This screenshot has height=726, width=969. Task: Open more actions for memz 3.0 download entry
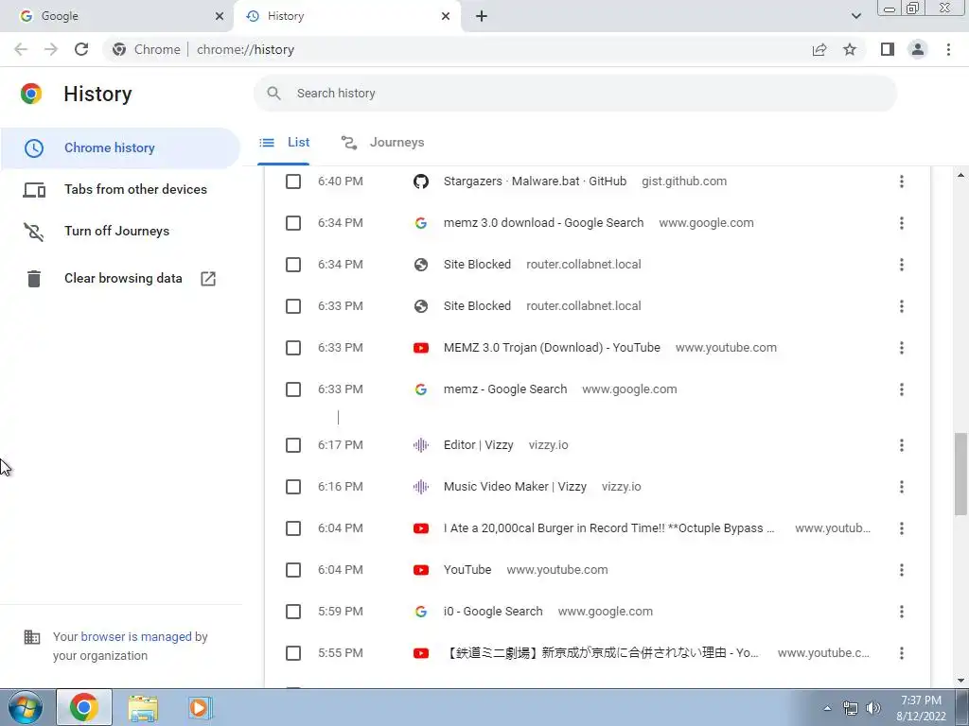pos(902,223)
